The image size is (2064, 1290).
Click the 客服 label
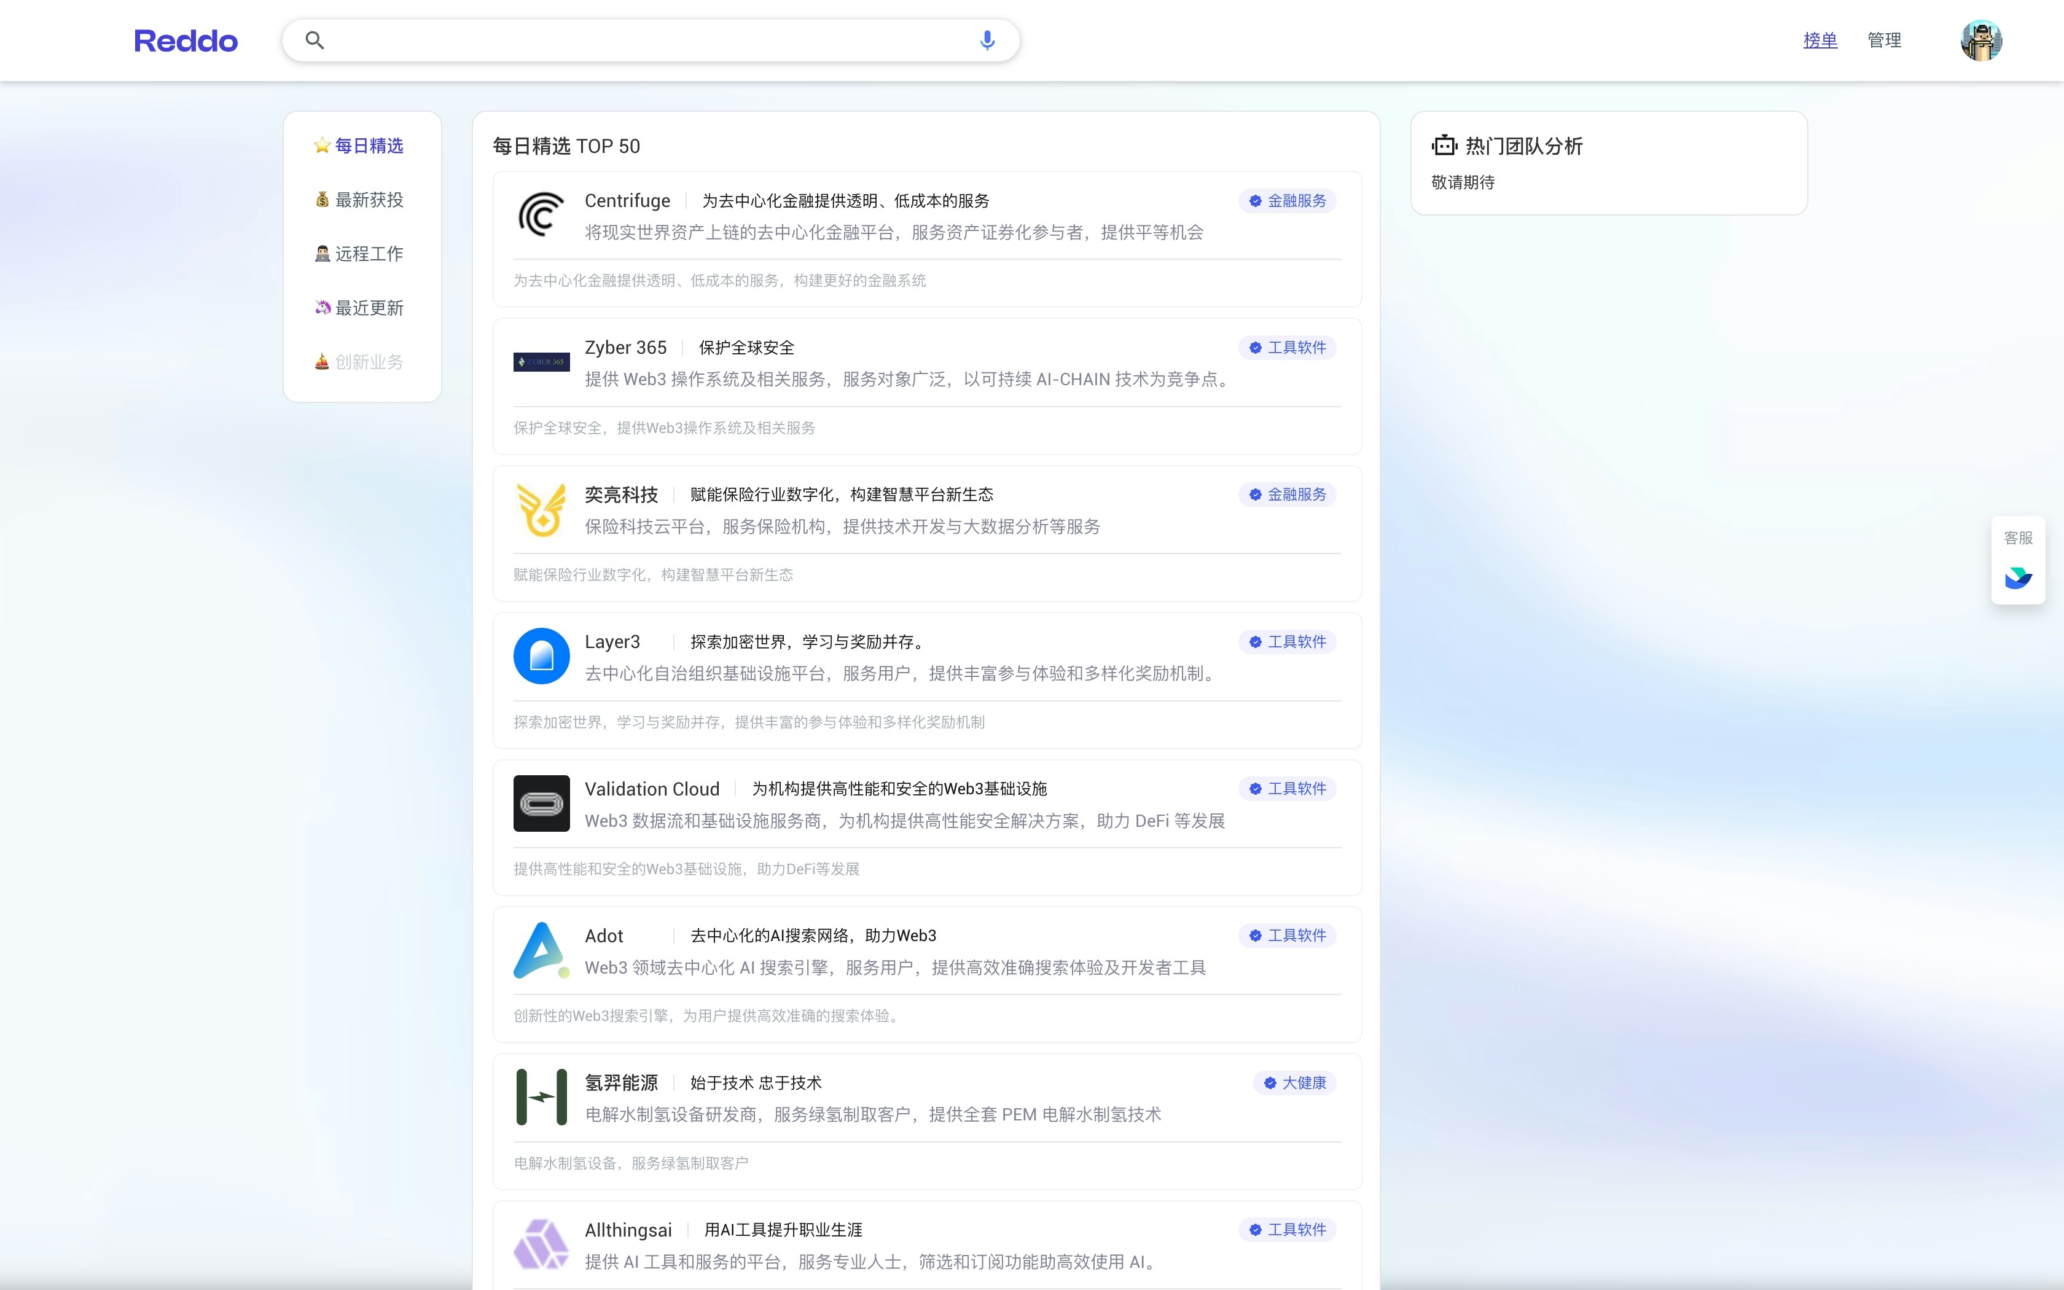point(2018,538)
